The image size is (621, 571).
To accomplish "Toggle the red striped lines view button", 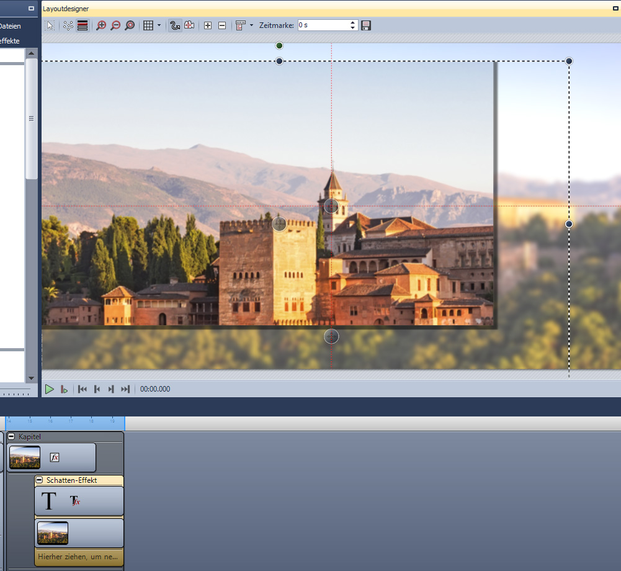I will [x=83, y=25].
